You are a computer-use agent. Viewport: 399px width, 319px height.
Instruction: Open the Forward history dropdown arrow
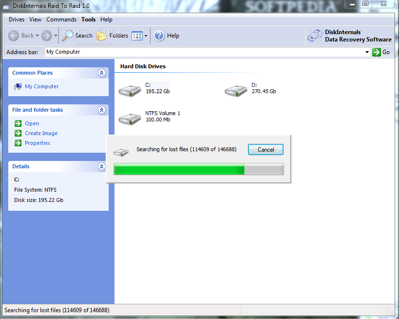[x=56, y=36]
